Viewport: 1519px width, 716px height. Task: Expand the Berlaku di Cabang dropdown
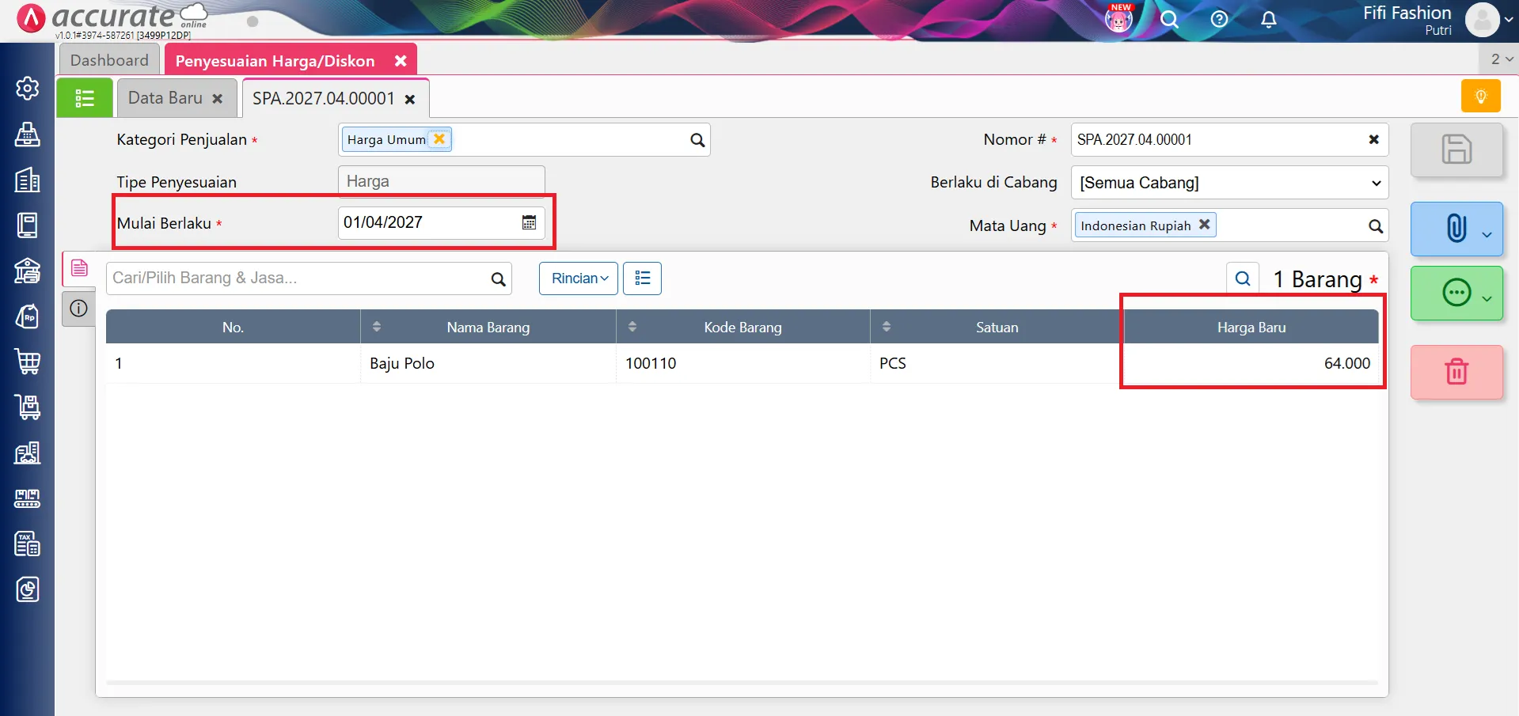tap(1376, 183)
